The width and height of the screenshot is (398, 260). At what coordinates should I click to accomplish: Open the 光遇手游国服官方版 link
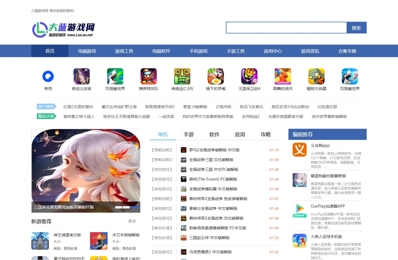coord(286,116)
